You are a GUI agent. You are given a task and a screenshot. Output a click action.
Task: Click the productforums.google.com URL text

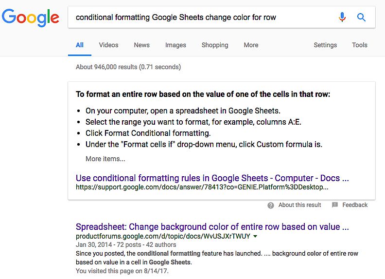(163, 237)
